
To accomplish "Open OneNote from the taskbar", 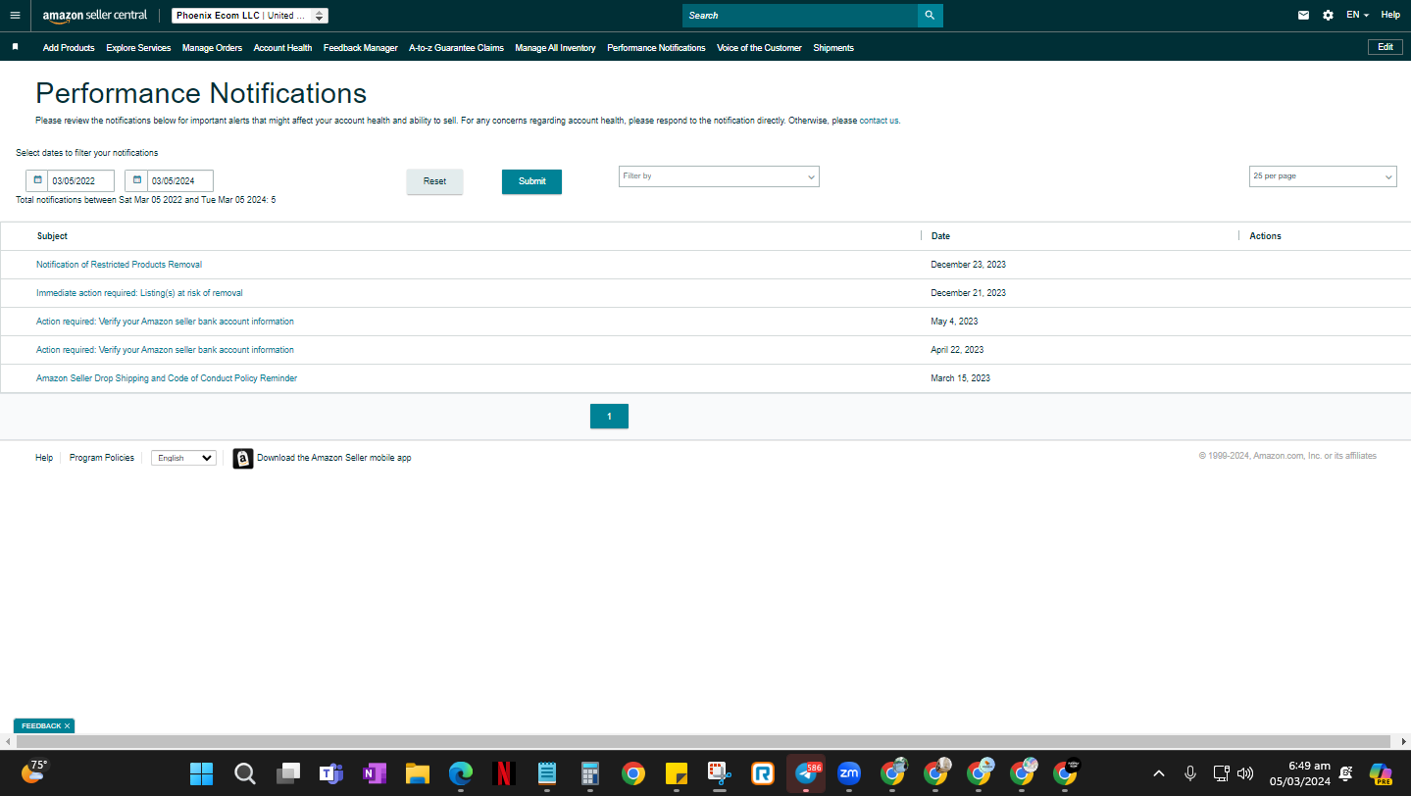I will [375, 773].
